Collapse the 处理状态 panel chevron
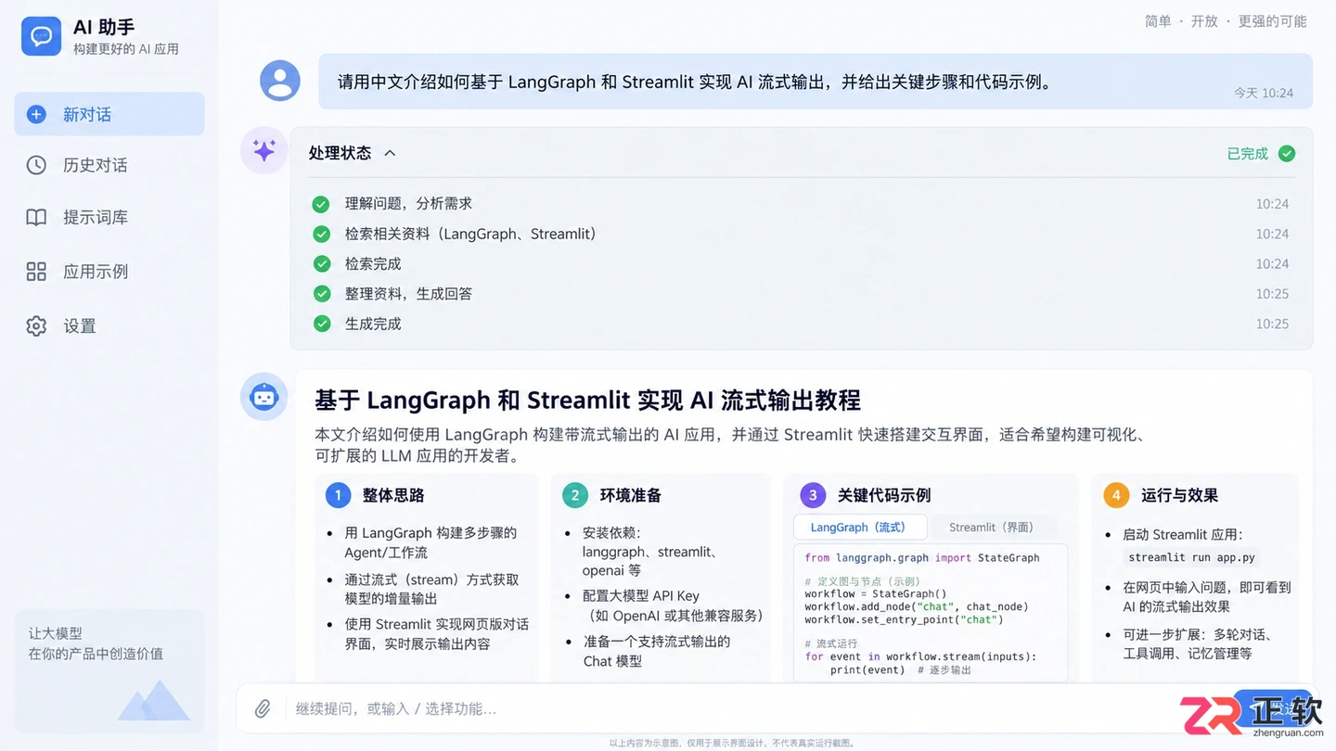The image size is (1336, 751). pos(390,153)
